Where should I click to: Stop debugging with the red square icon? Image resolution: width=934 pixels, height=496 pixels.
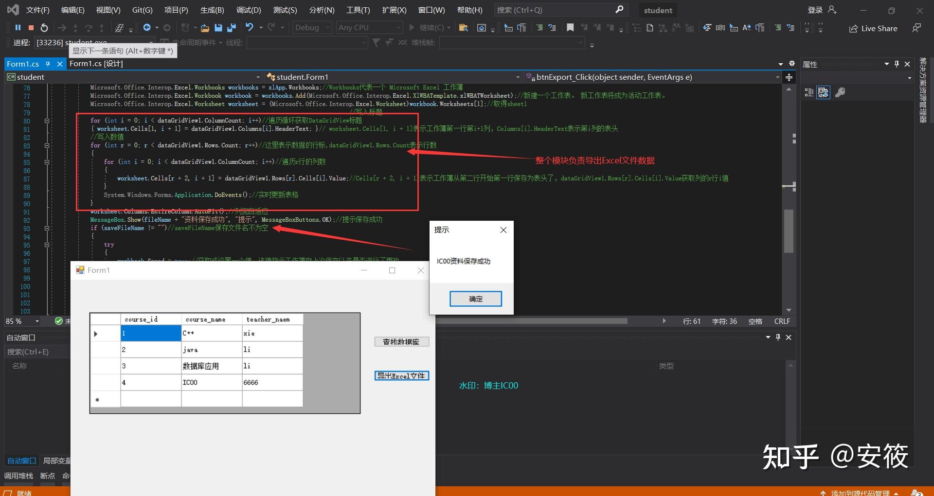[x=31, y=28]
